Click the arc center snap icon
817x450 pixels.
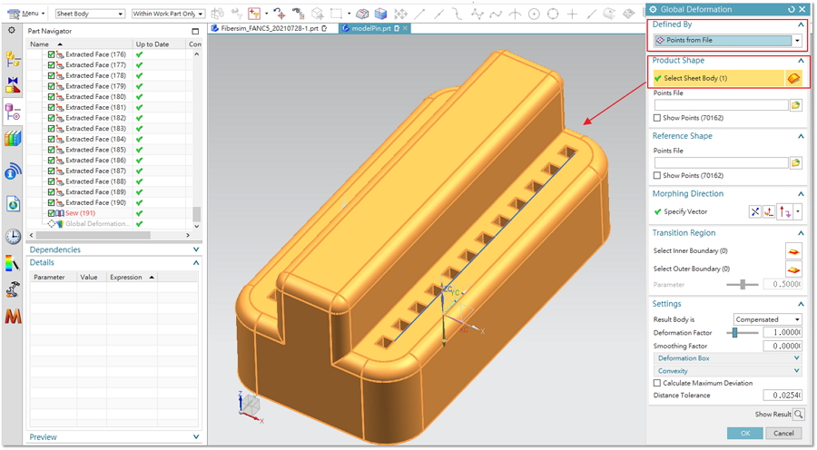pos(534,15)
